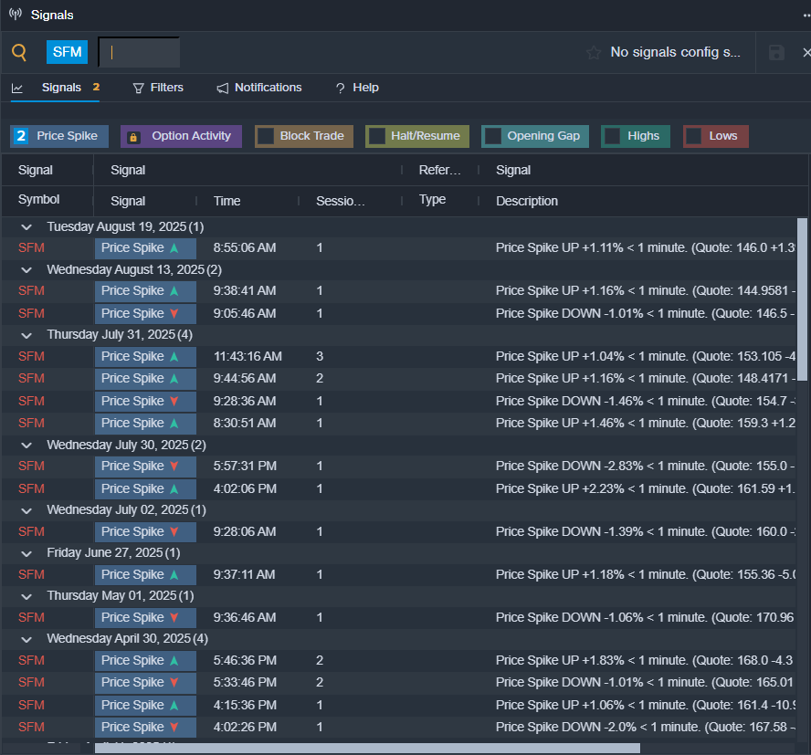Click the Filters funnel icon
Image resolution: width=811 pixels, height=755 pixels.
[139, 89]
